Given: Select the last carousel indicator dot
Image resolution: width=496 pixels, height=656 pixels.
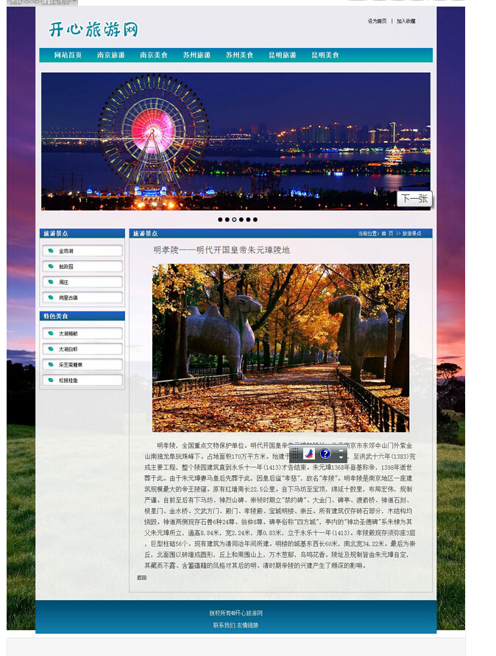Looking at the screenshot, I should pyautogui.click(x=255, y=219).
